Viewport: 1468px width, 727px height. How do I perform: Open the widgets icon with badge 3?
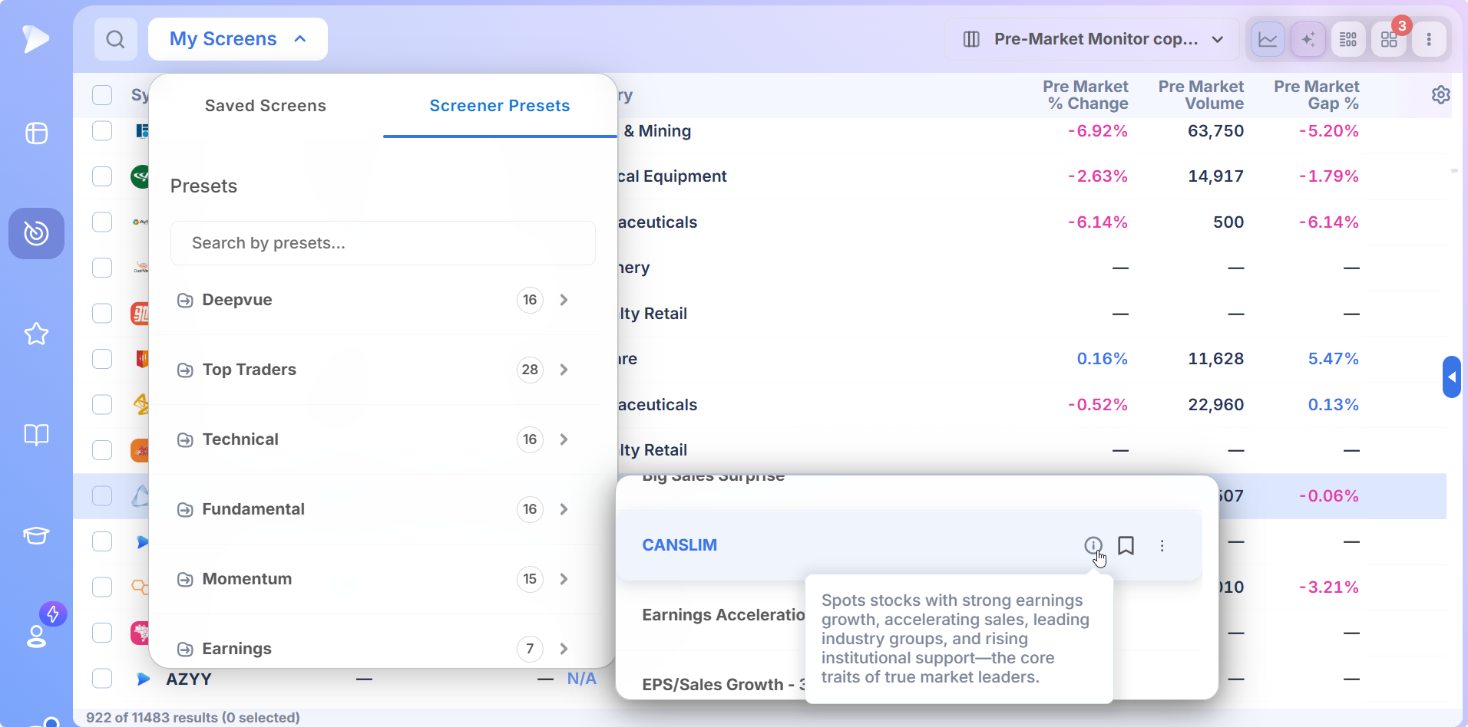(1389, 39)
